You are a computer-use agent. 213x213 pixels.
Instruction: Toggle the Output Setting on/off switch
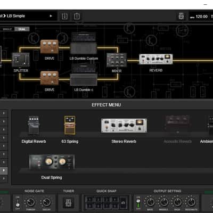point(138,203)
